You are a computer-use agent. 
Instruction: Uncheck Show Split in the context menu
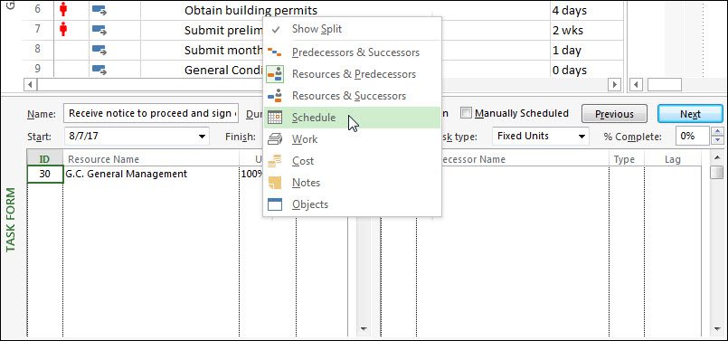tap(352, 29)
